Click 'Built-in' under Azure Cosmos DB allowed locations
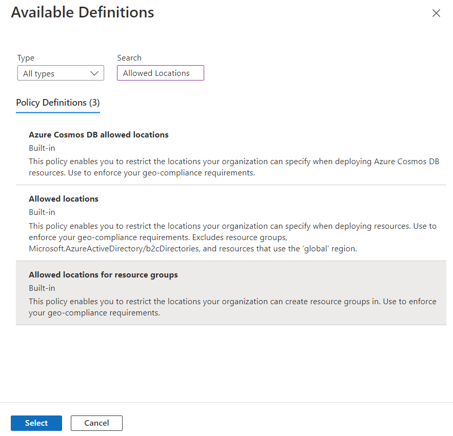This screenshot has width=453, height=436. pyautogui.click(x=42, y=148)
